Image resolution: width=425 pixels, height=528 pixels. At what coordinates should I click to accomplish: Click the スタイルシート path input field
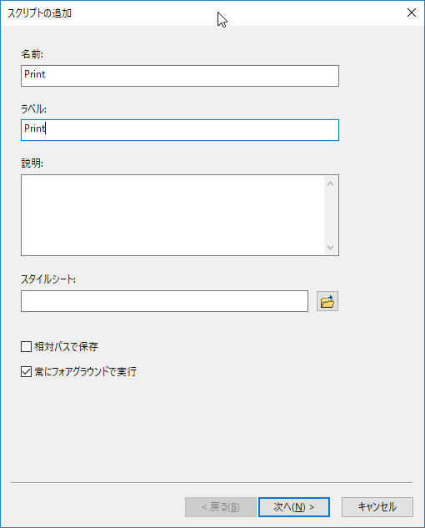[x=164, y=301]
